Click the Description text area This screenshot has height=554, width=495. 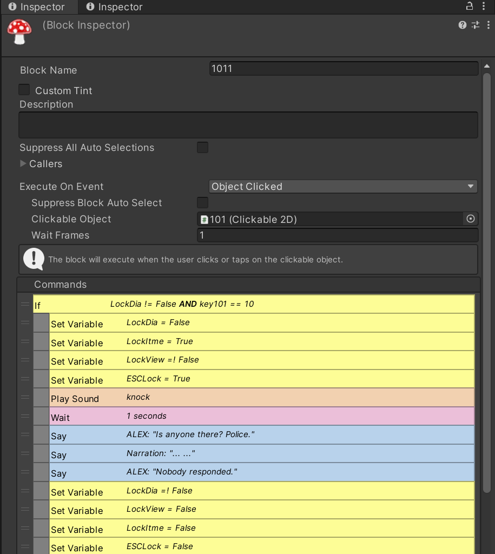(x=248, y=125)
